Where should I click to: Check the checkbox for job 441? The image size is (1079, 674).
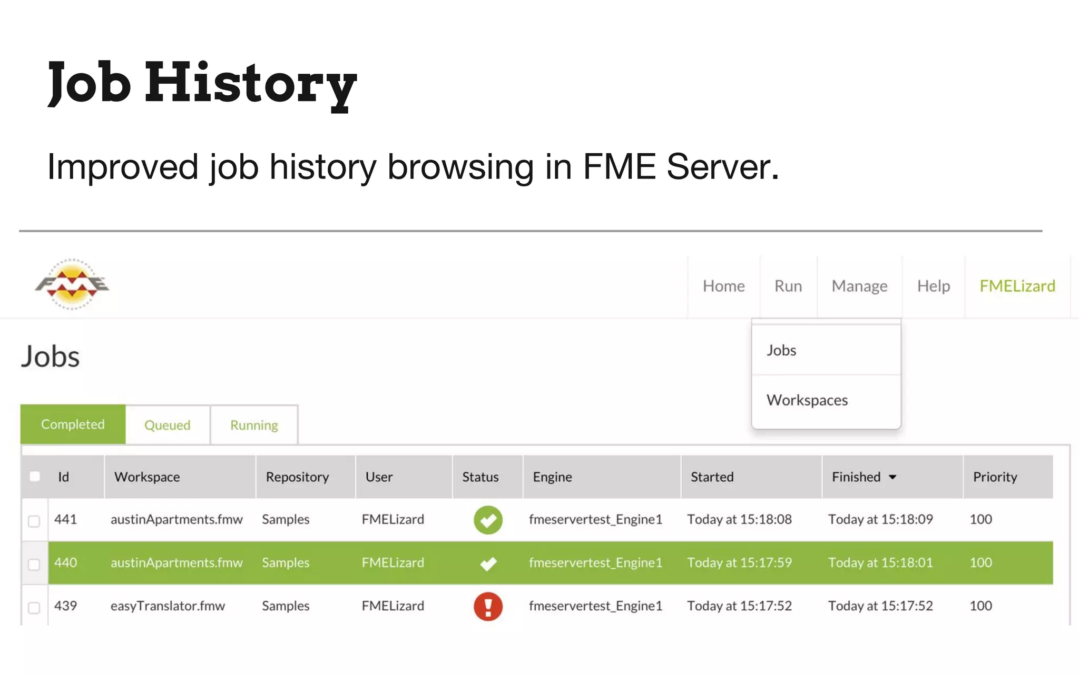point(34,521)
